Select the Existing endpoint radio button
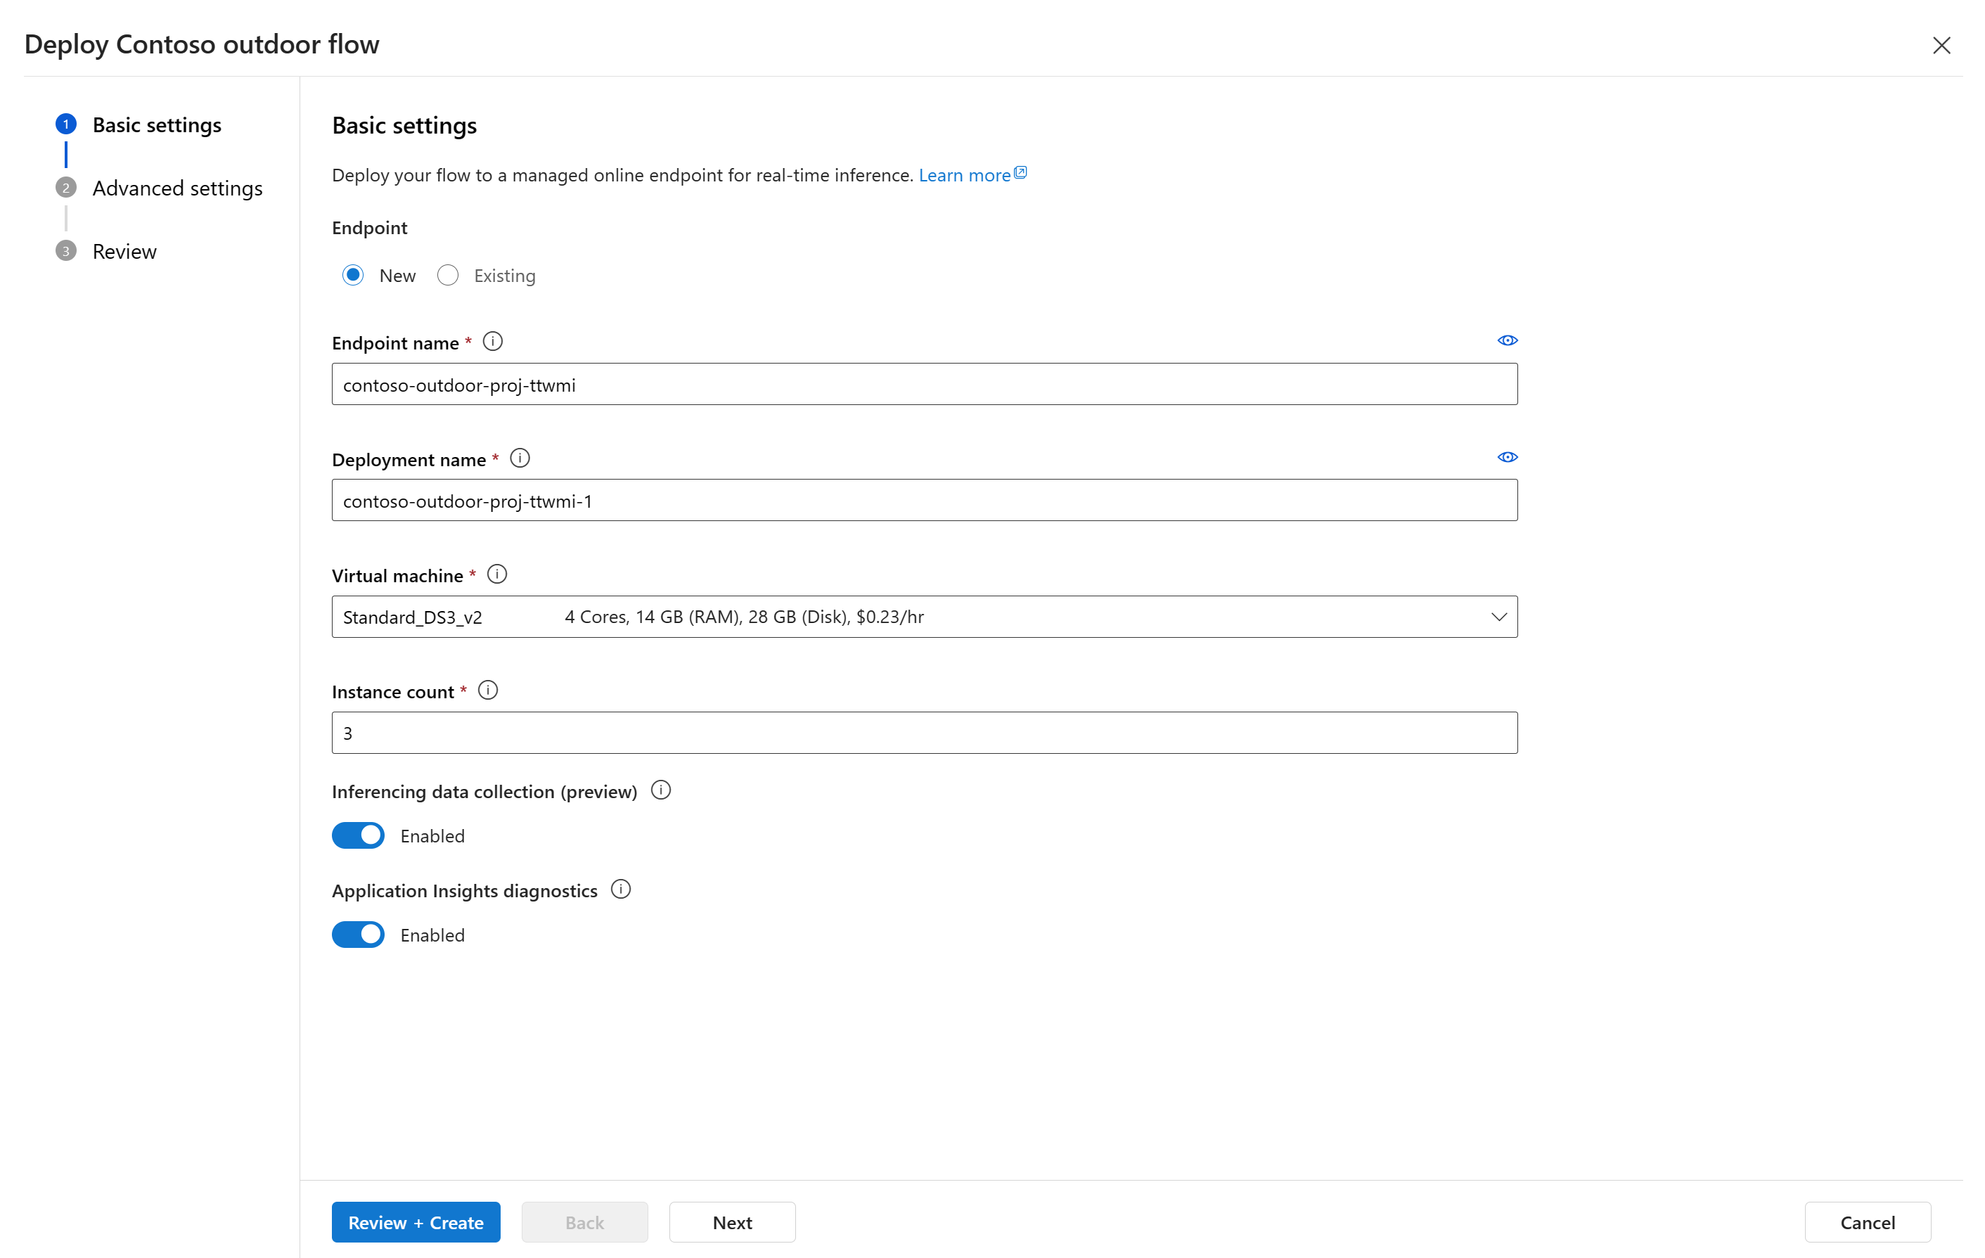Image resolution: width=1985 pixels, height=1258 pixels. (448, 276)
